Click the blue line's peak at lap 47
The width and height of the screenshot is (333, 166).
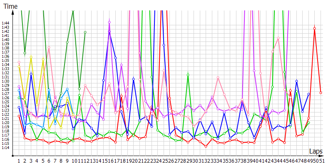296,81
